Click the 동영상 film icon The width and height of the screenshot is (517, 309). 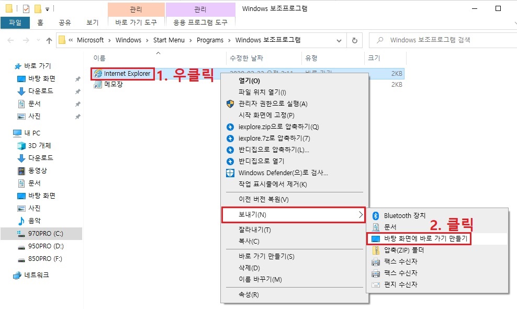point(21,170)
